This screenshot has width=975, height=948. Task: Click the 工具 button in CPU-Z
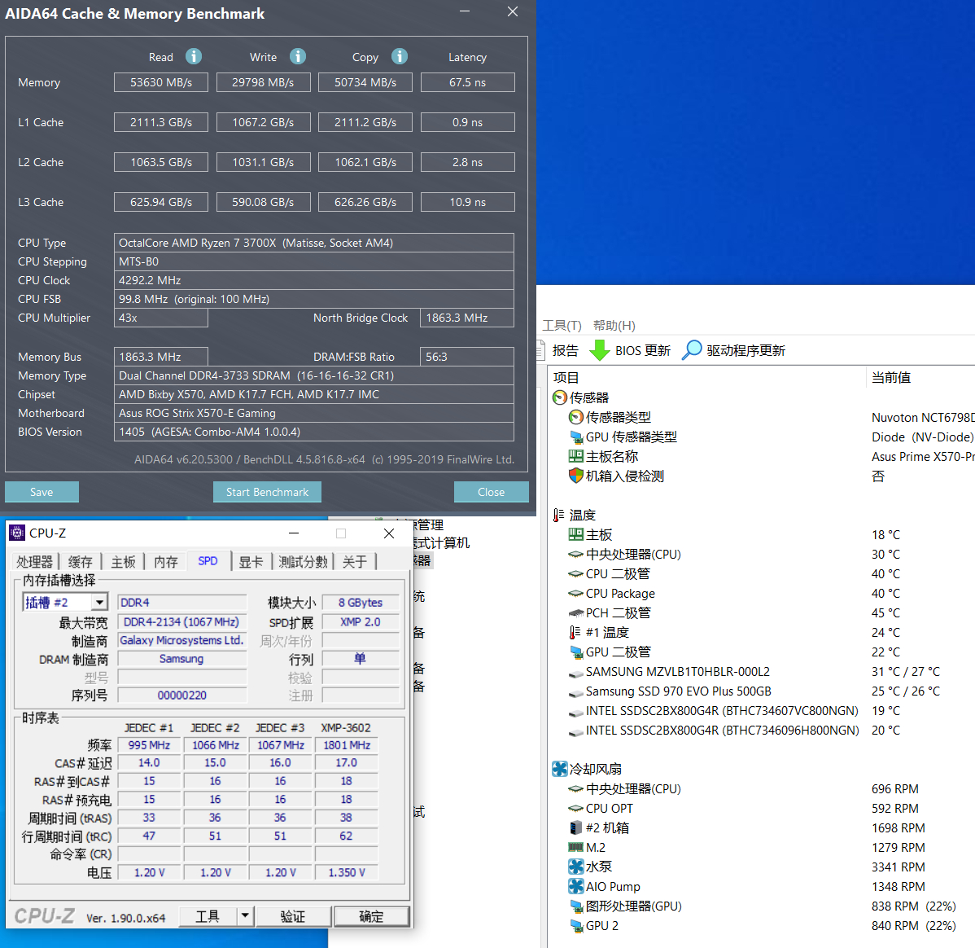point(208,916)
